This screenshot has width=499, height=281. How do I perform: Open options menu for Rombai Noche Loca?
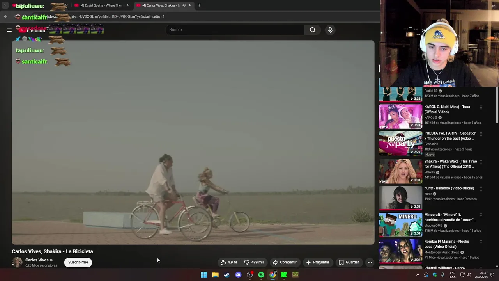coord(481,242)
